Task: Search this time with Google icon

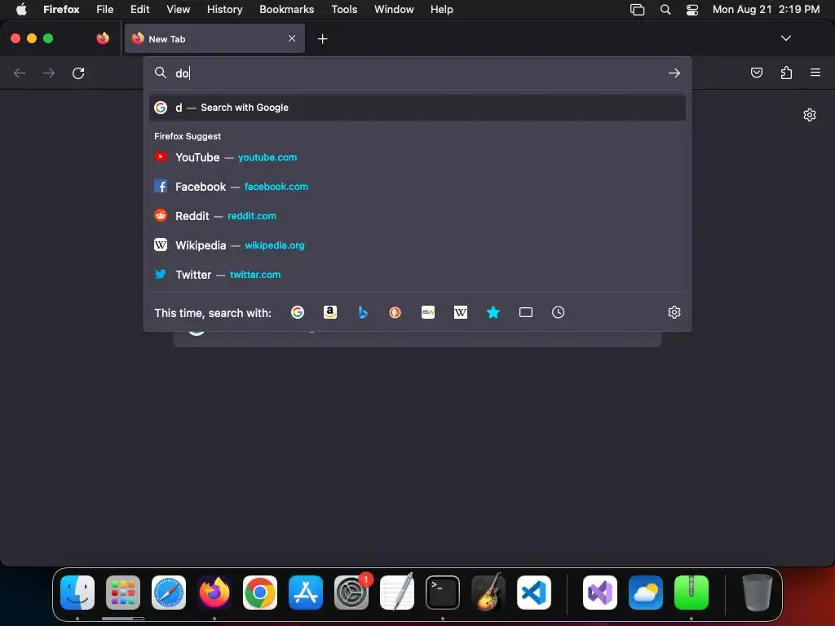Action: [x=298, y=312]
